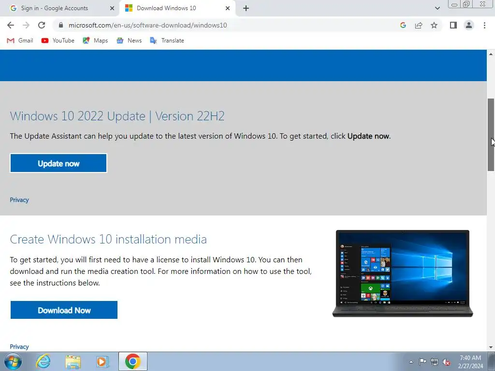This screenshot has height=371, width=495.
Task: Open the Translate bookmark
Action: click(167, 41)
